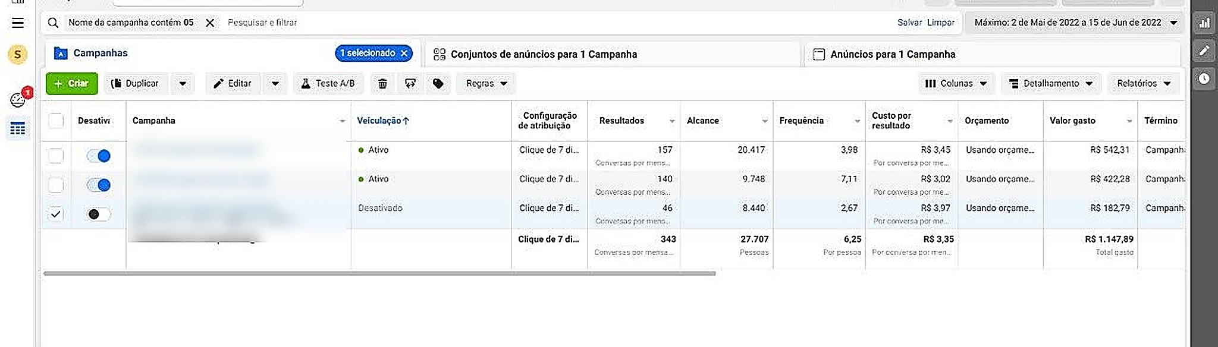Enable the toggle for Desativado campaign
This screenshot has width=1218, height=347.
point(99,214)
